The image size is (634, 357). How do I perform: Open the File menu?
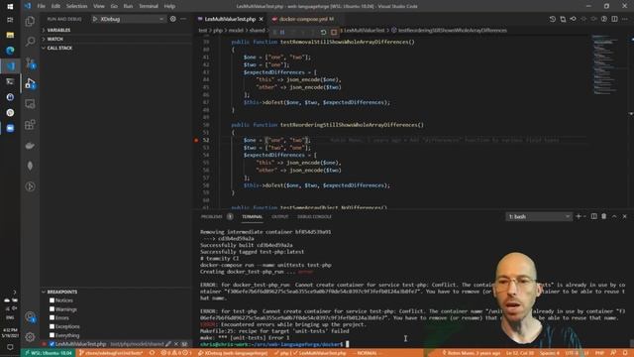[x=42, y=6]
